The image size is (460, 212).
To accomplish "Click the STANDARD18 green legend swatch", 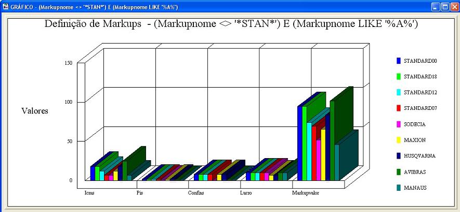I will pyautogui.click(x=398, y=77).
